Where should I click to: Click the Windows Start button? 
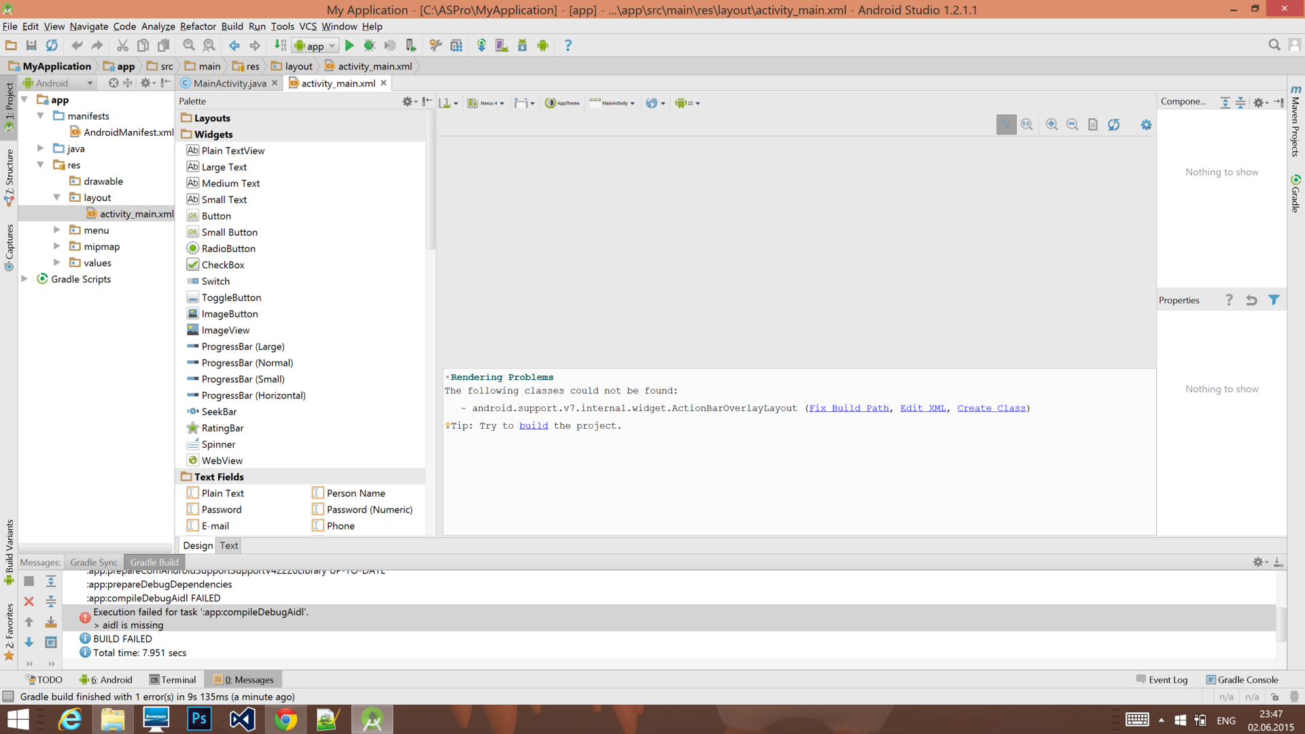[18, 719]
